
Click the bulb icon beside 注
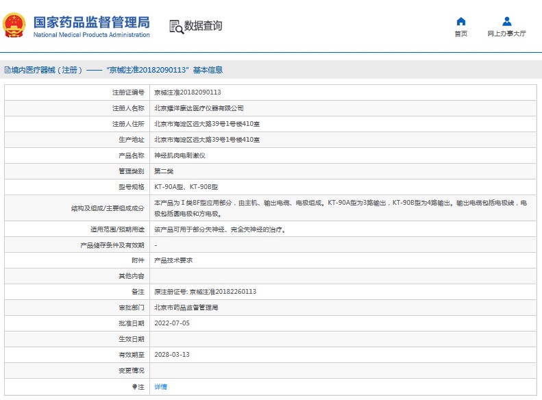(134, 387)
